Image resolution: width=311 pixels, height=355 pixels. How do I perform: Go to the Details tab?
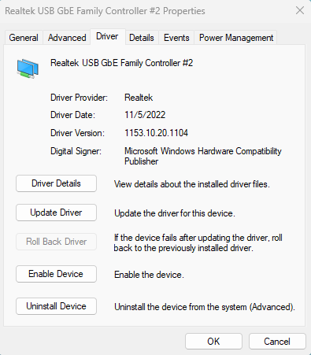[142, 38]
